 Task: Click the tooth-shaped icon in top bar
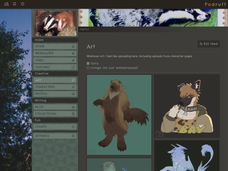[14, 4]
